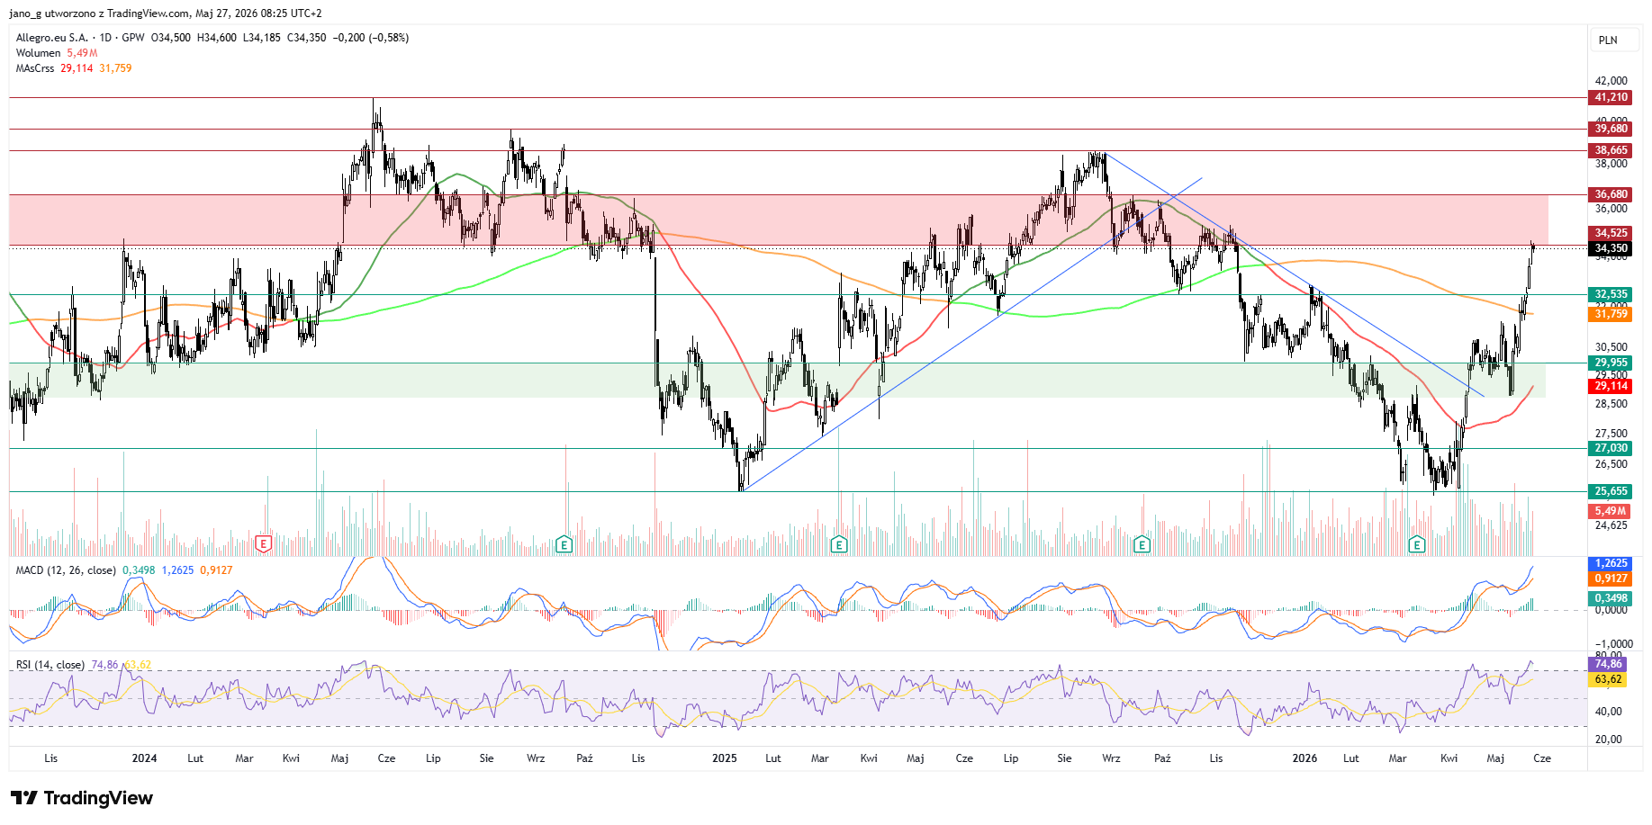
Task: Click the 36,680 price level label
Action: 1611,194
